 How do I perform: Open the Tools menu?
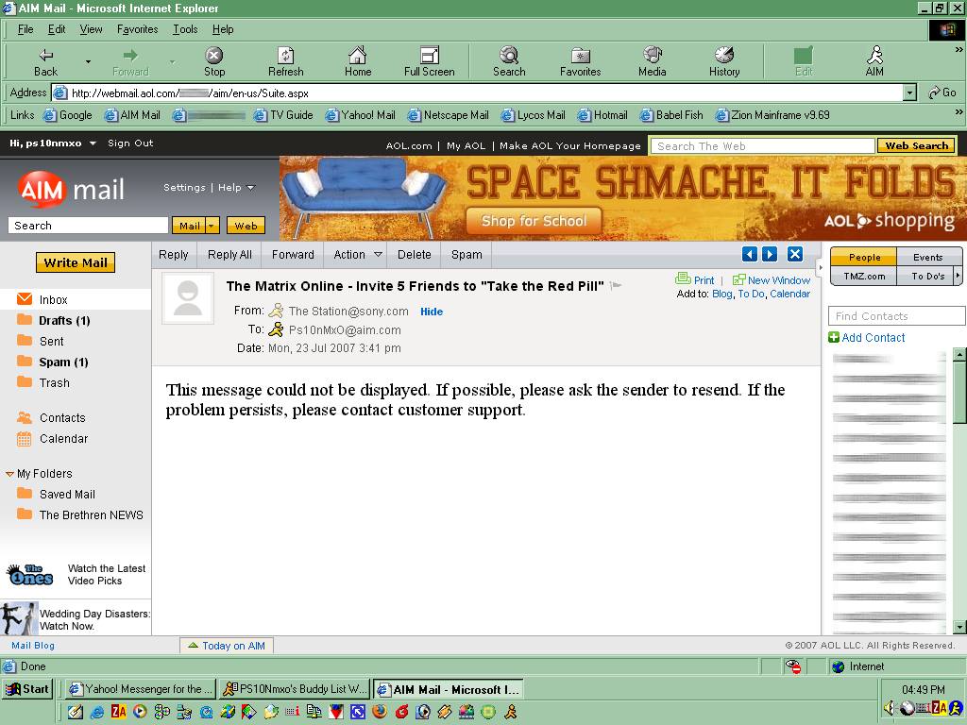pyautogui.click(x=185, y=29)
